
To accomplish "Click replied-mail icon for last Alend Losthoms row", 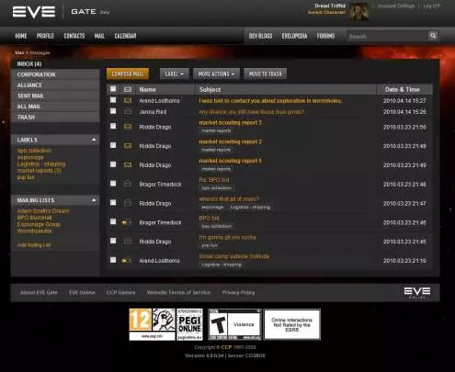I will click(127, 261).
